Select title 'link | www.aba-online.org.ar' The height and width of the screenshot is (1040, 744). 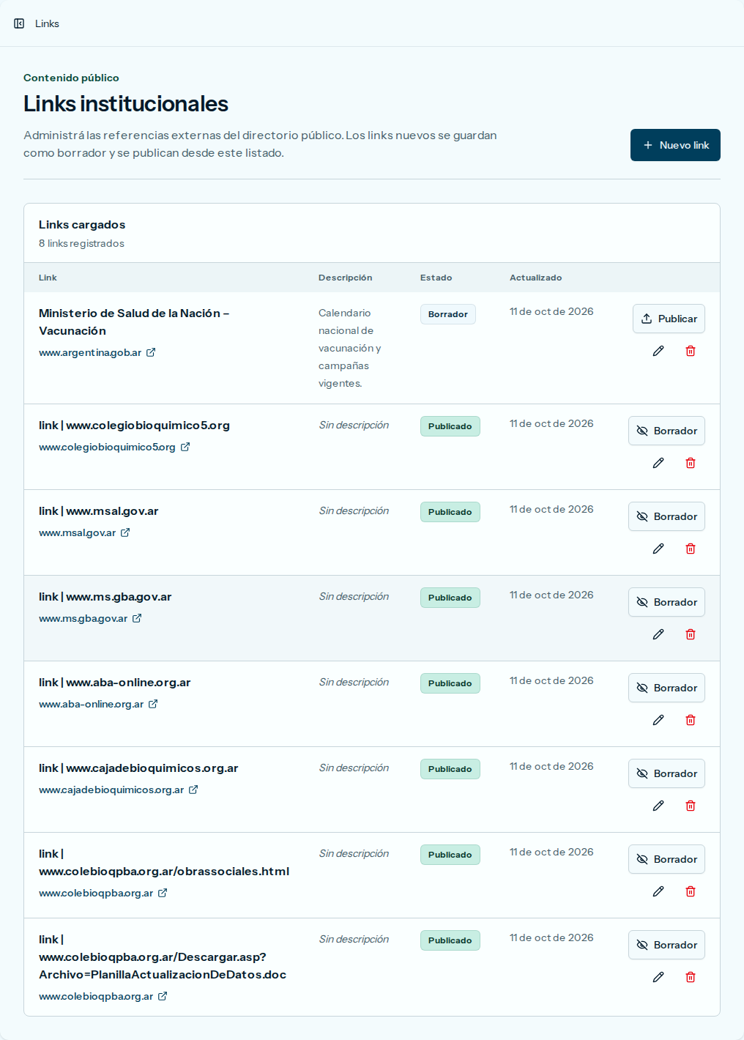pos(115,683)
